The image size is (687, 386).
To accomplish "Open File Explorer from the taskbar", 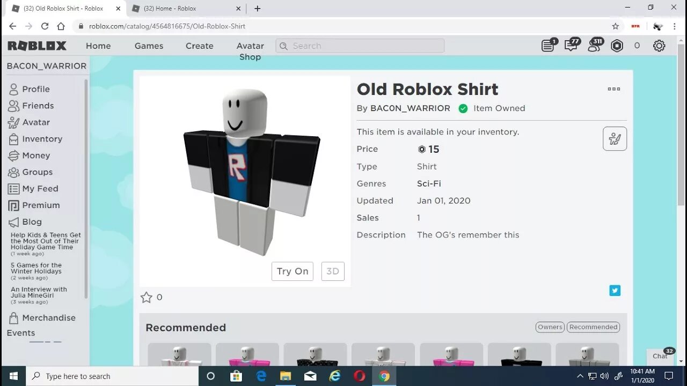I will point(286,376).
